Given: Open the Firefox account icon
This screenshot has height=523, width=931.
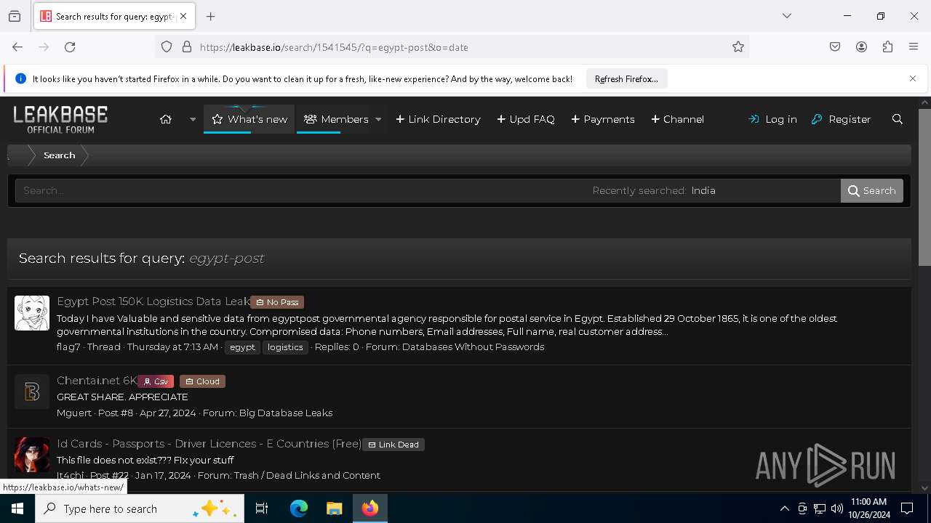Looking at the screenshot, I should coord(861,47).
